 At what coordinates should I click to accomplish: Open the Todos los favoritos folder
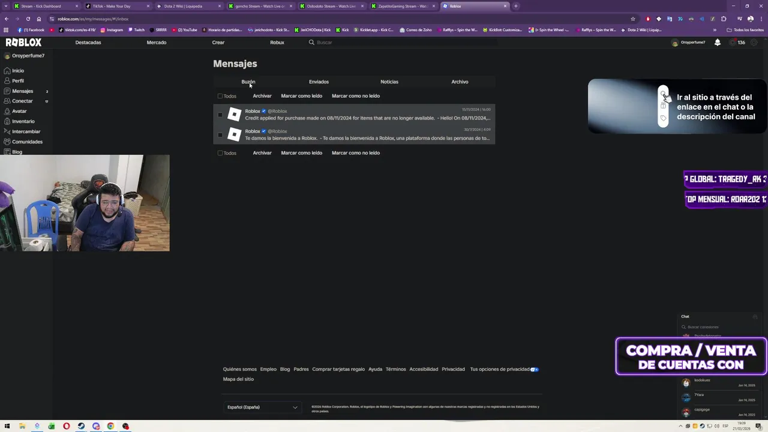tap(745, 30)
